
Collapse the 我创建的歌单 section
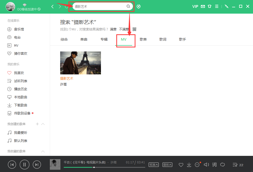pos(43,124)
